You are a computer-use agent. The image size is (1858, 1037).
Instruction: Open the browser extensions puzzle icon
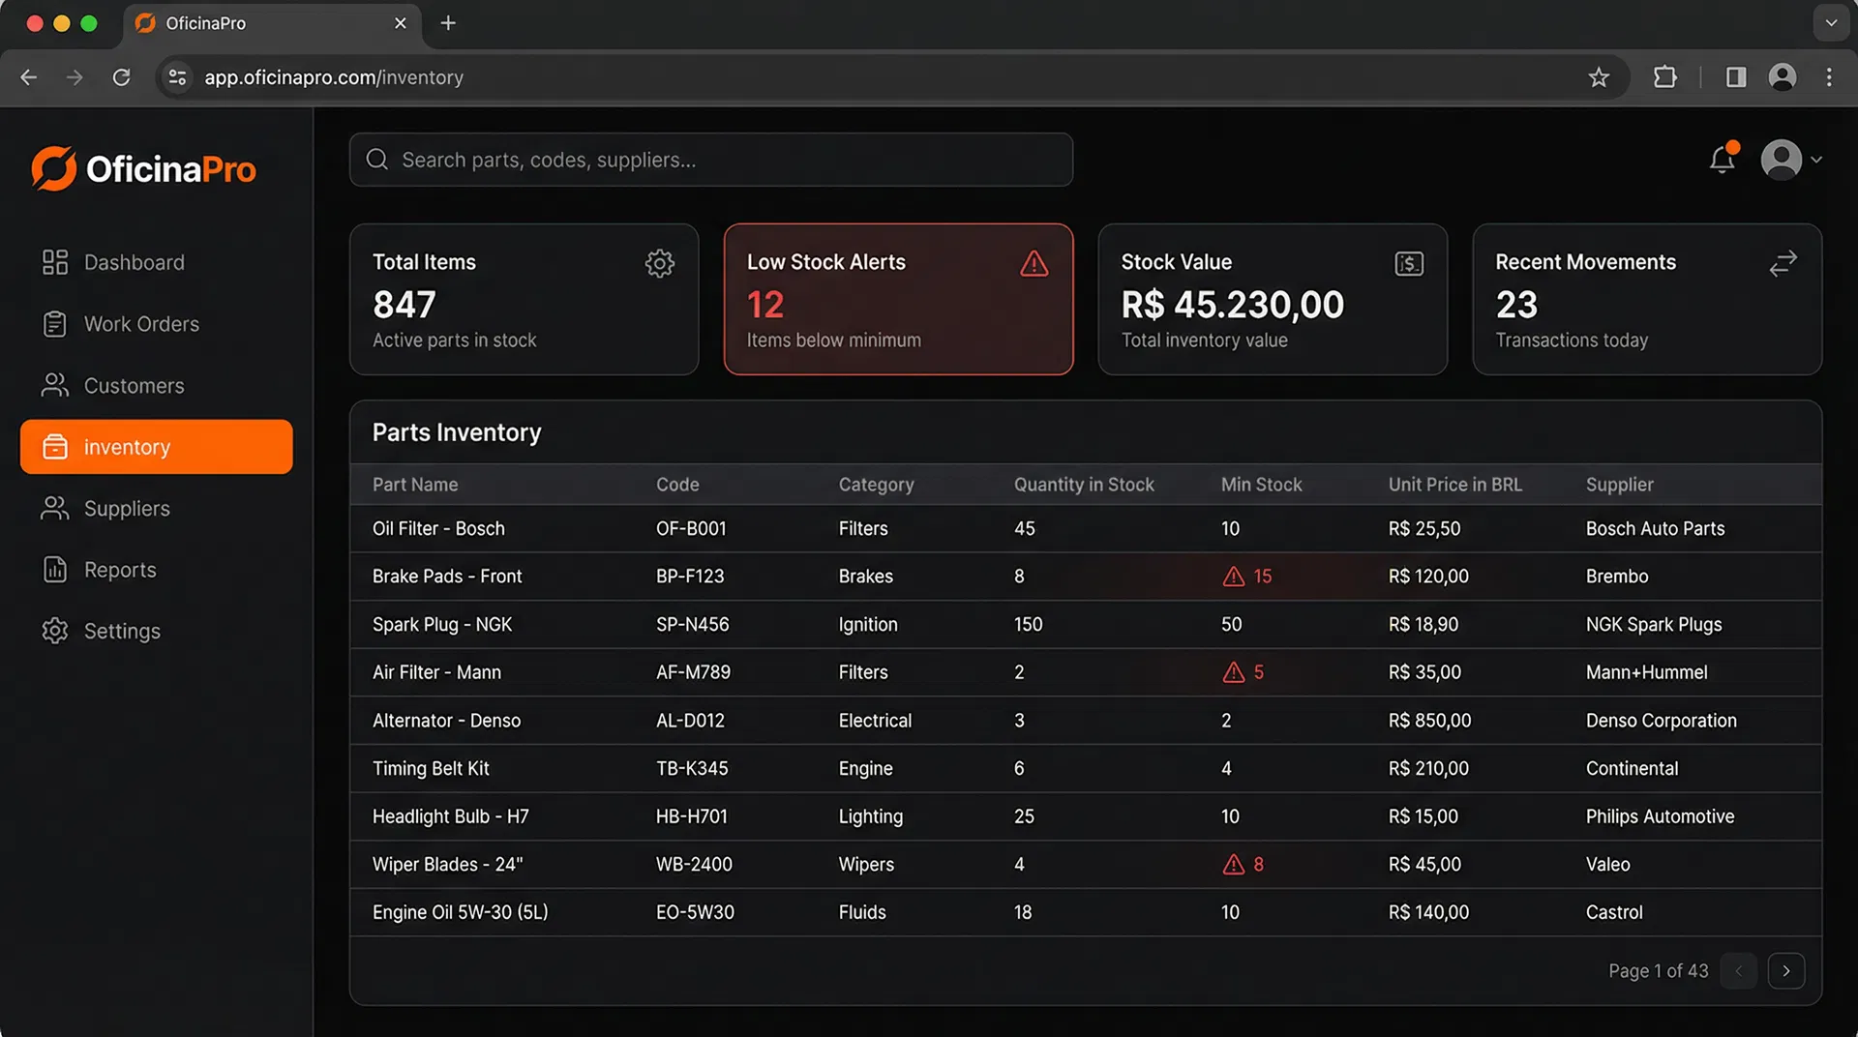coord(1665,77)
